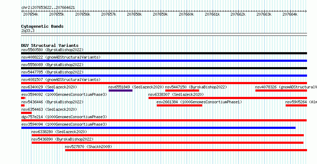The height and width of the screenshot is (164, 317).
Task: Open the esv2661384 (1000GenomesConsortiumPhase1) label
Action: click(x=199, y=102)
